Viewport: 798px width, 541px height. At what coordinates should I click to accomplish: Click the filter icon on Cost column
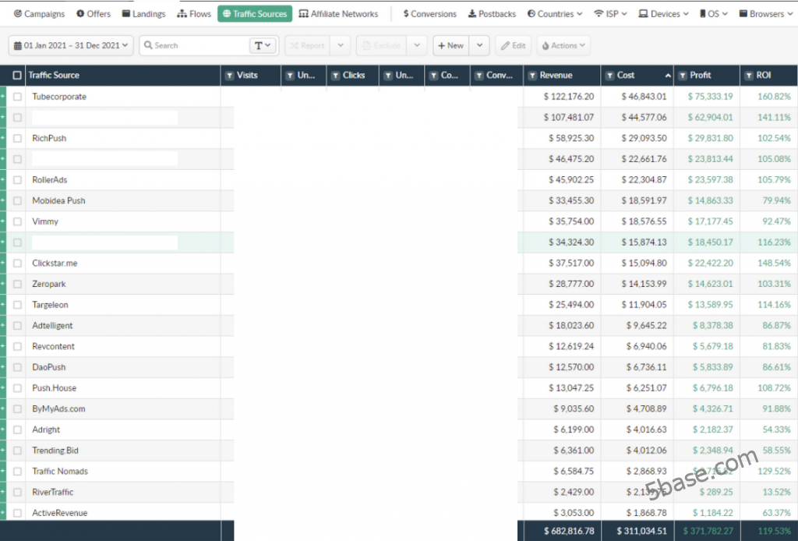pyautogui.click(x=609, y=76)
